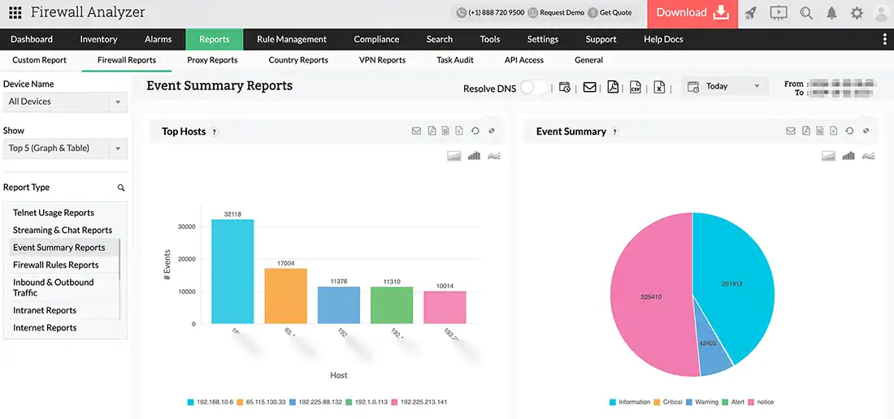Screen dimensions: 894x419
Task: Open the Rule Management tab
Action: [x=292, y=39]
